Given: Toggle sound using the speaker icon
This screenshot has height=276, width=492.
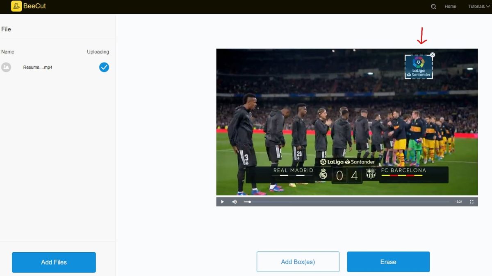Looking at the screenshot, I should (x=234, y=202).
